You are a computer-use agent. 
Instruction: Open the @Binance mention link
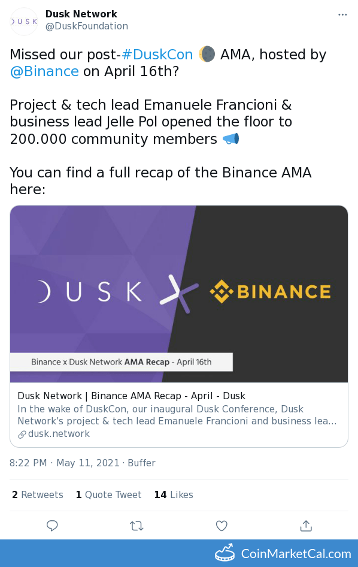coord(44,71)
